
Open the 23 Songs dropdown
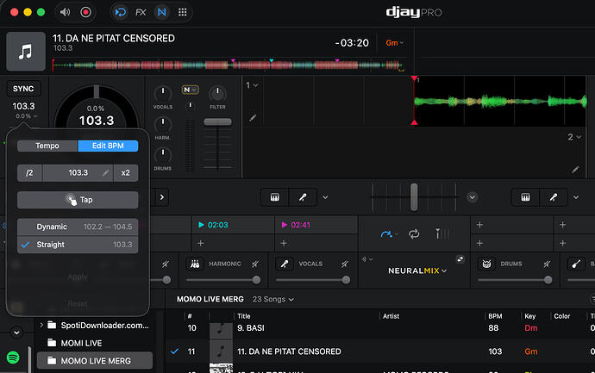[x=273, y=299]
